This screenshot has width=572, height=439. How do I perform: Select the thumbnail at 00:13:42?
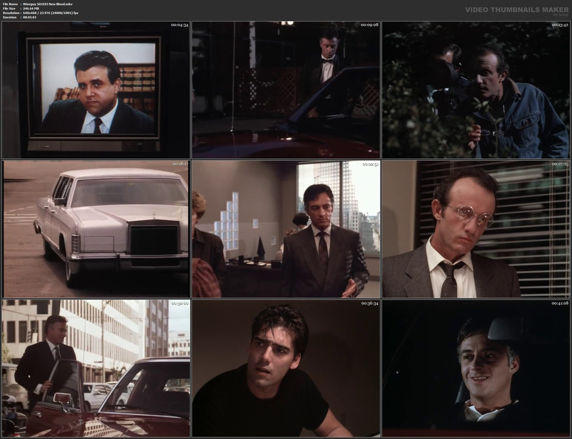(476, 89)
